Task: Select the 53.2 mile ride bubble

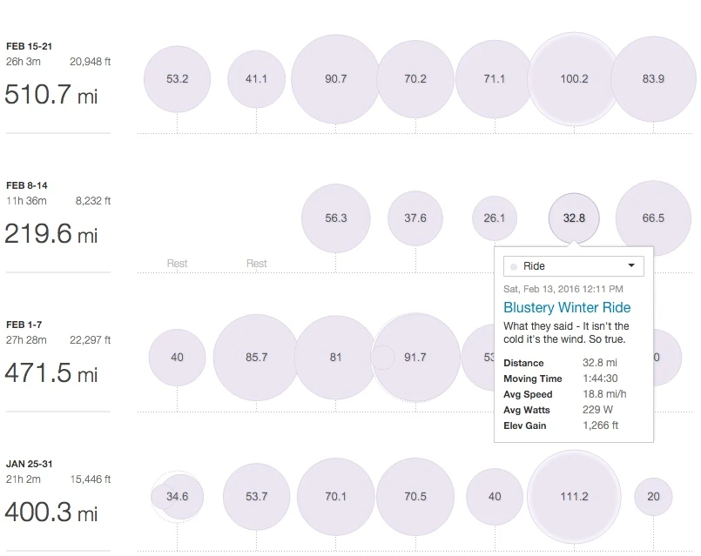Action: pyautogui.click(x=177, y=79)
